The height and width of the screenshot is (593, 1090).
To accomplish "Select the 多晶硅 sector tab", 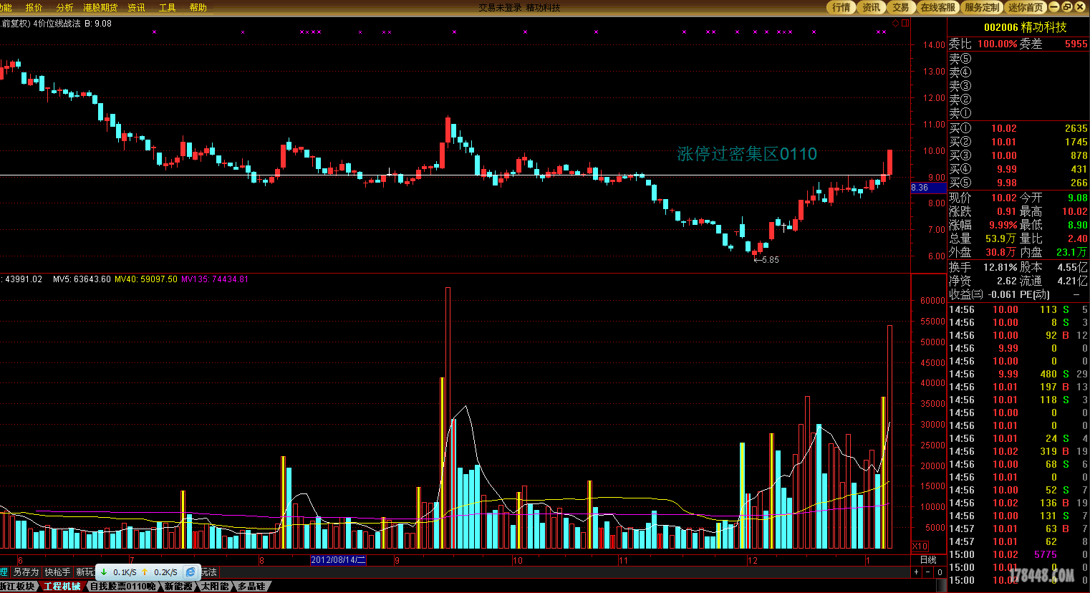I will [x=251, y=587].
